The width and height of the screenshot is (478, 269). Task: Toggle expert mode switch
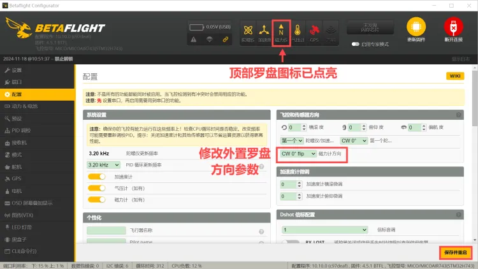[355, 44]
